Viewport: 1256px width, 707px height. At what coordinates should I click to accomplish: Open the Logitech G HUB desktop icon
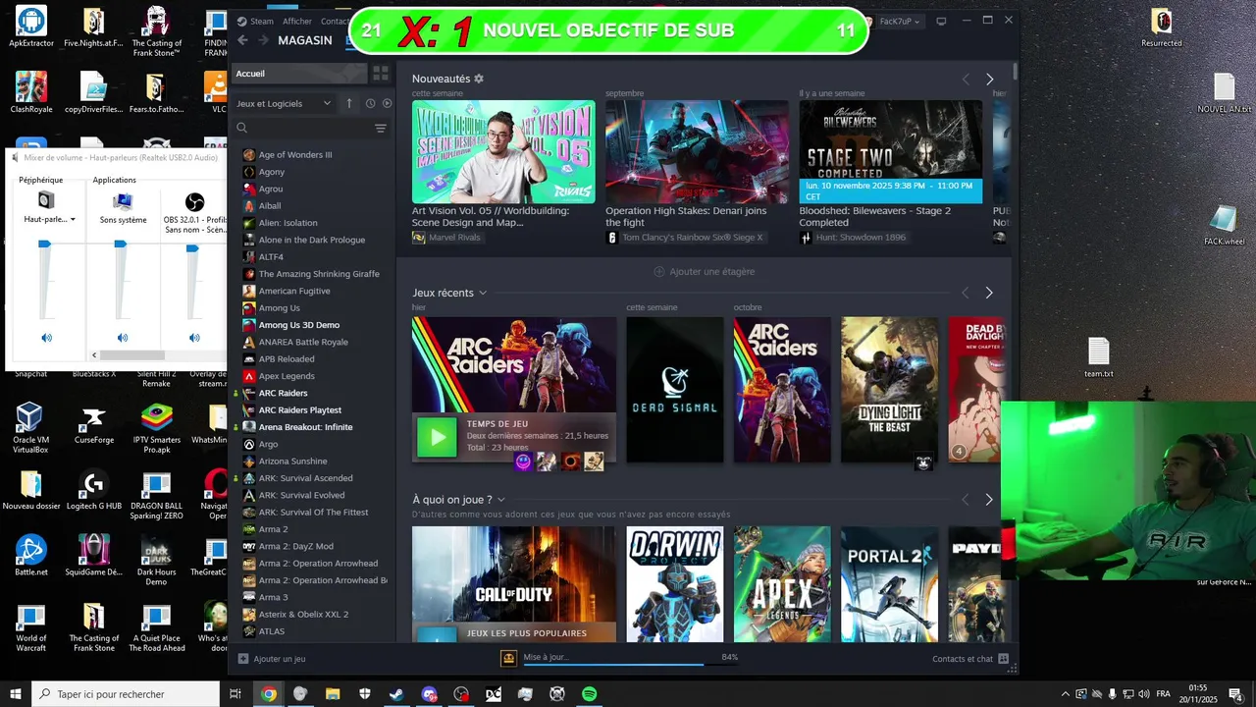[94, 492]
